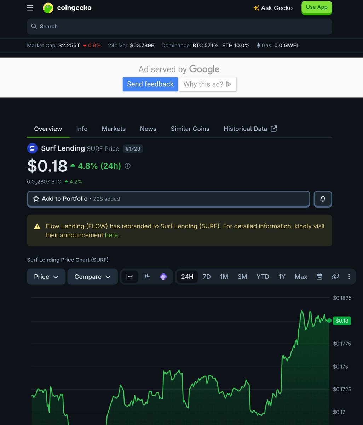Viewport: 363px width, 425px height.
Task: Select the 1Y time range
Action: click(x=282, y=277)
